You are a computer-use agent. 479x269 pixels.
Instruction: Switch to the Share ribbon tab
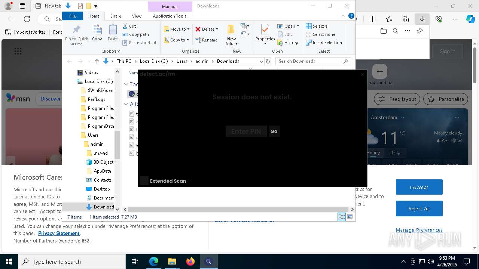(116, 16)
